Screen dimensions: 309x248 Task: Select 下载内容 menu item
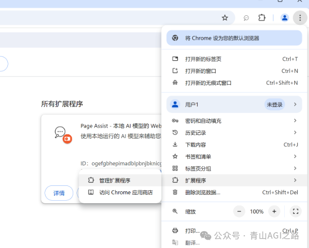[234, 144]
